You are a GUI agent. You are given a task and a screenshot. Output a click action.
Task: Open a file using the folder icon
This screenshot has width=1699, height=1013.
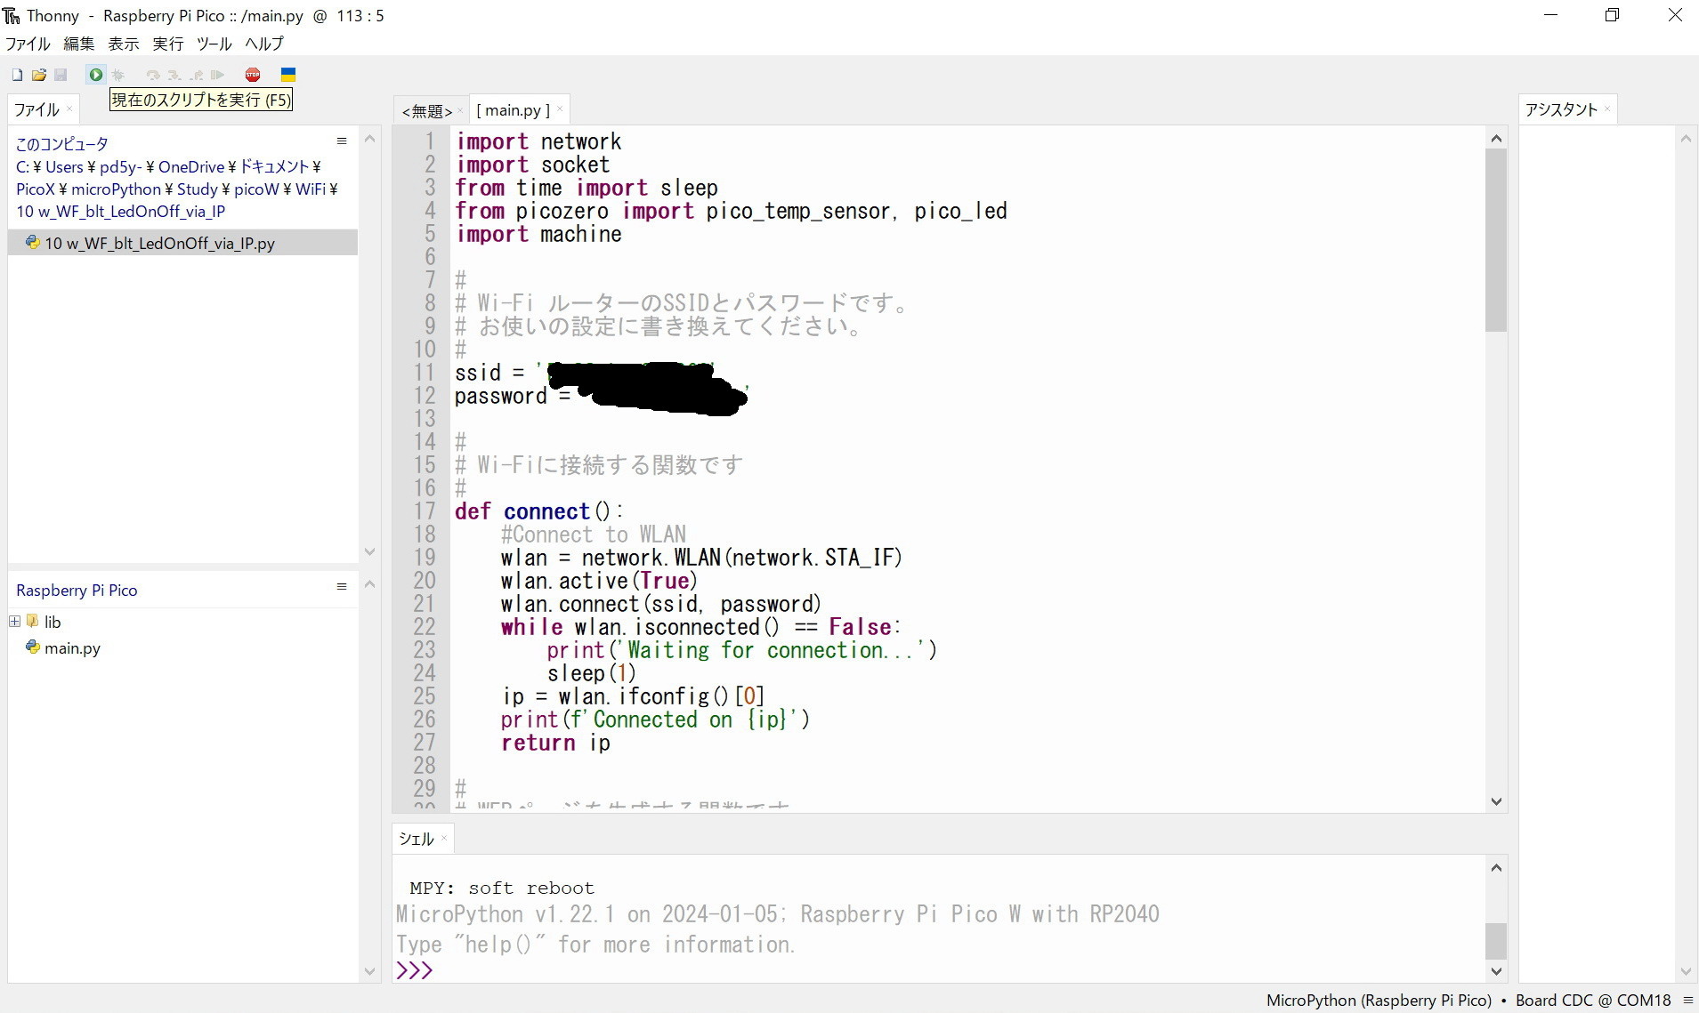tap(39, 75)
